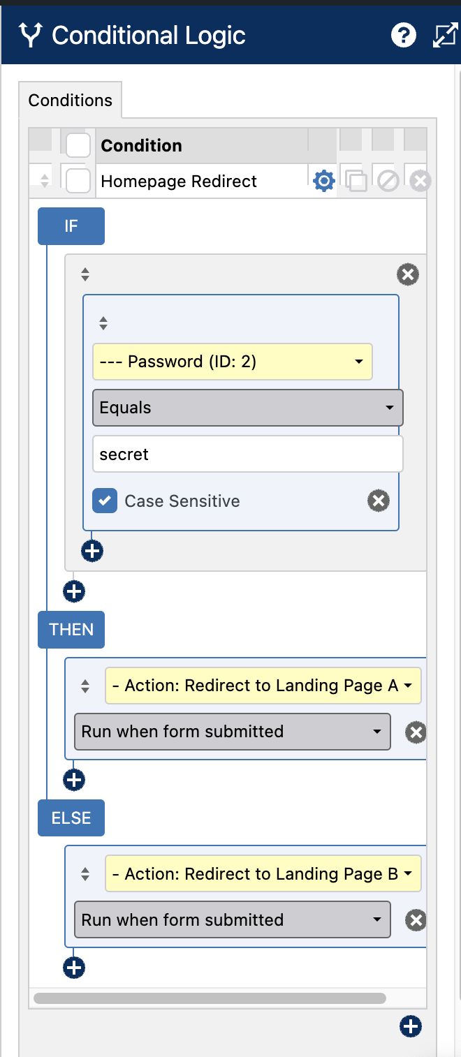
Task: Remove the Case Sensitive option
Action: tap(379, 501)
